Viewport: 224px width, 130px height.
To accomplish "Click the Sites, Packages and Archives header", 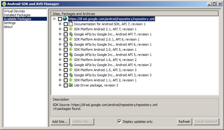I will (x=135, y=14).
